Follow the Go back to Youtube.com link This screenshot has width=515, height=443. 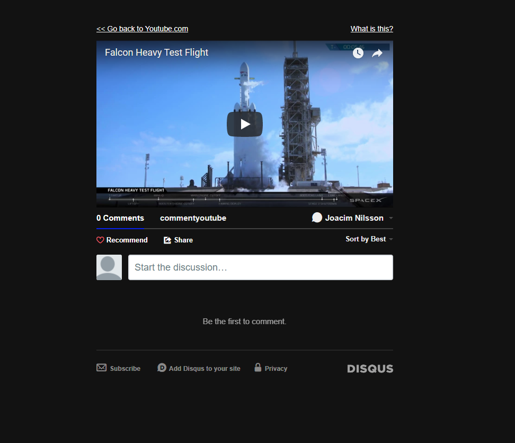(x=142, y=29)
